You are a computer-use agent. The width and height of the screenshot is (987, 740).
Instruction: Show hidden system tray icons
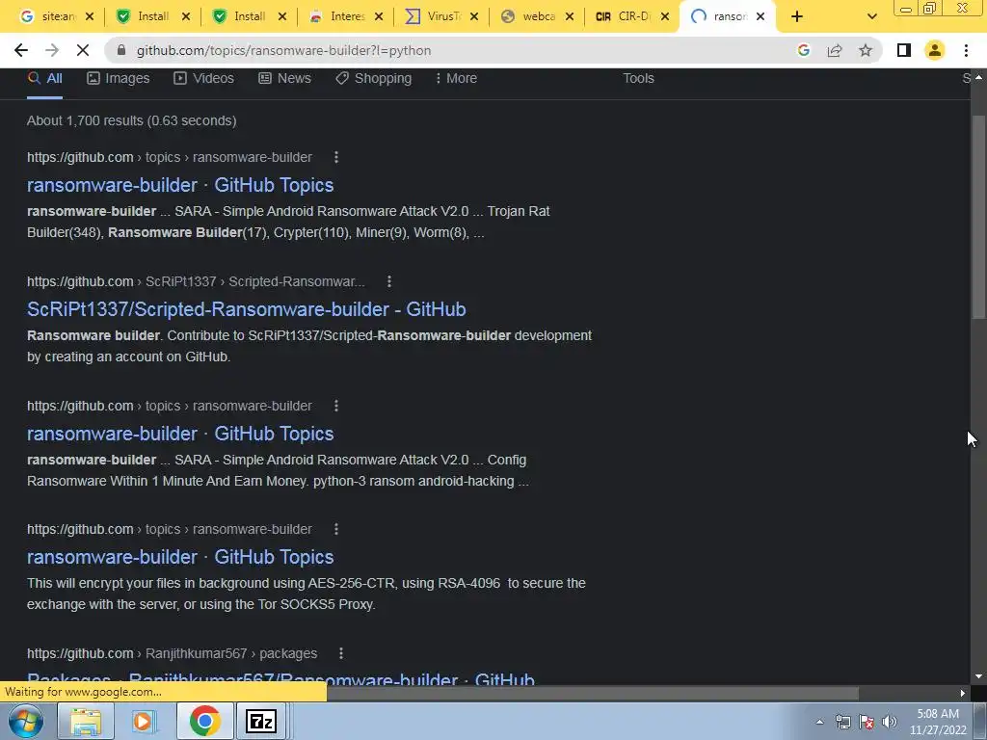819,722
